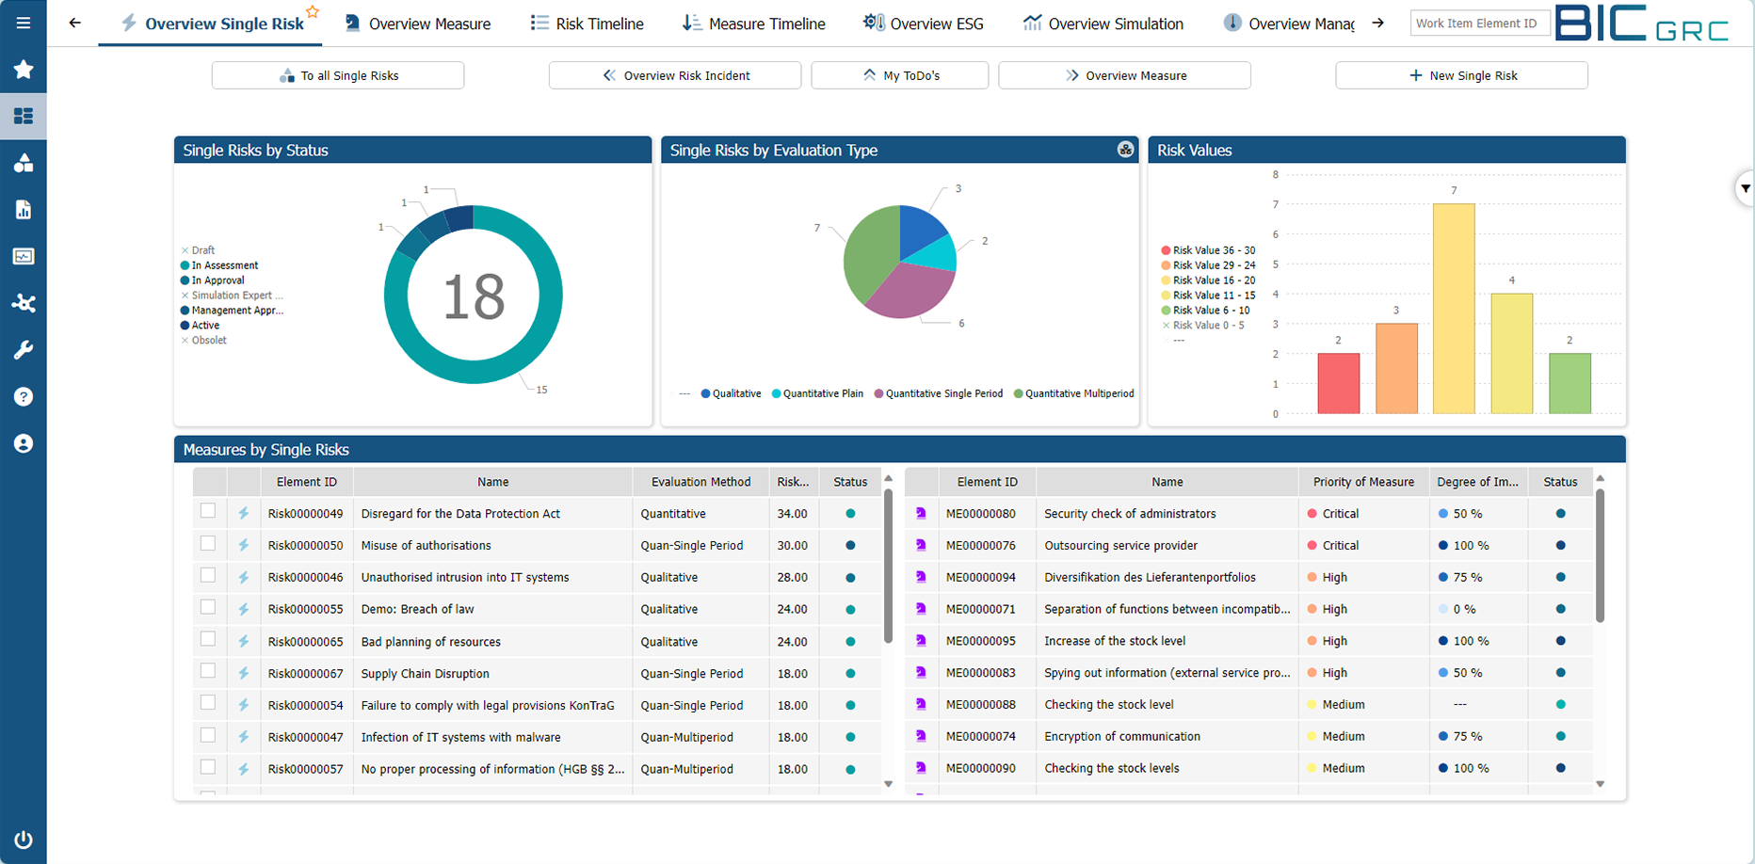Open settings via the wrench icon
The width and height of the screenshot is (1755, 864).
[24, 350]
